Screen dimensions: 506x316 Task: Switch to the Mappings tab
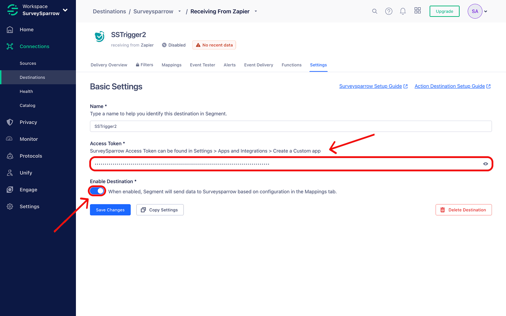(x=171, y=65)
